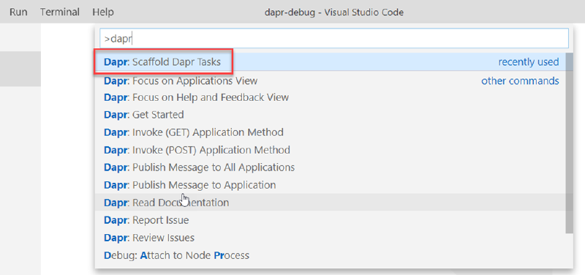585x275 pixels.
Task: Choose Dapr: Invoke (GET) Application Method
Action: (x=331, y=132)
